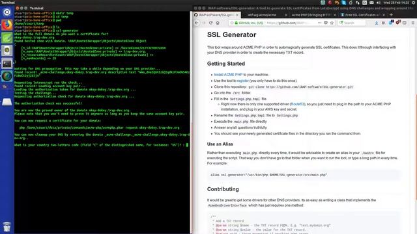Viewport: 417px width, 234px height.
Task: Reload the GitHub page
Action: (x=210, y=23)
